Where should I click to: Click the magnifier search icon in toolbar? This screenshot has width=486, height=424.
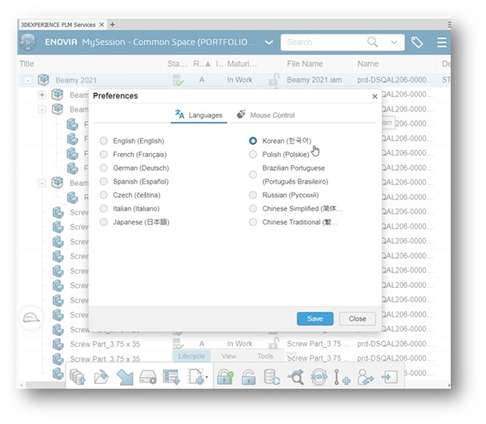click(296, 378)
